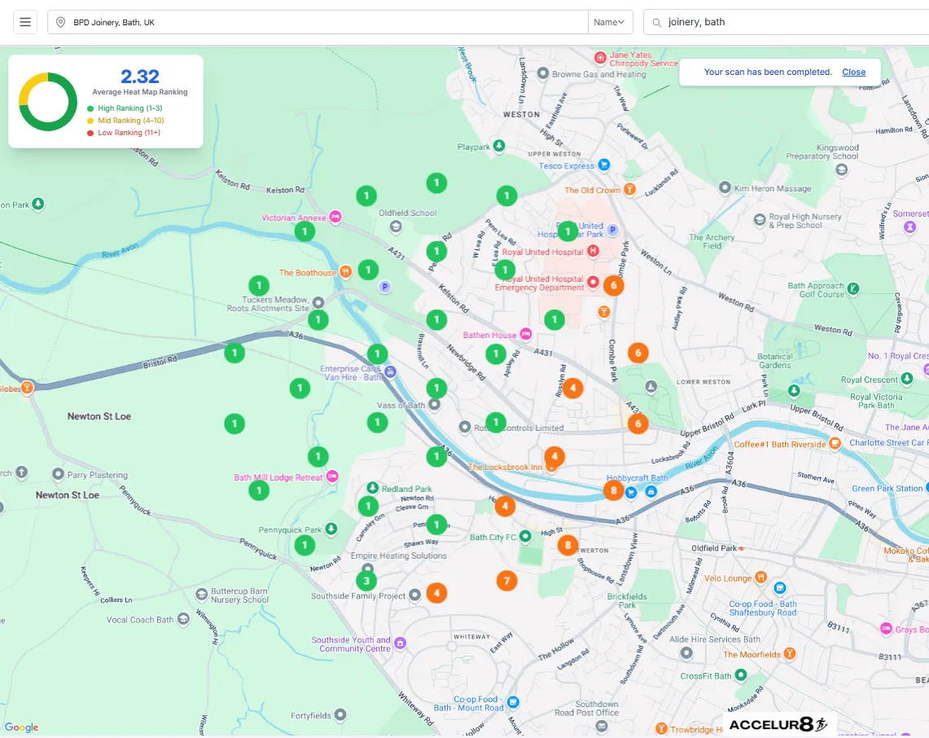929x738 pixels.
Task: Click the Google logo link
Action: click(x=21, y=727)
